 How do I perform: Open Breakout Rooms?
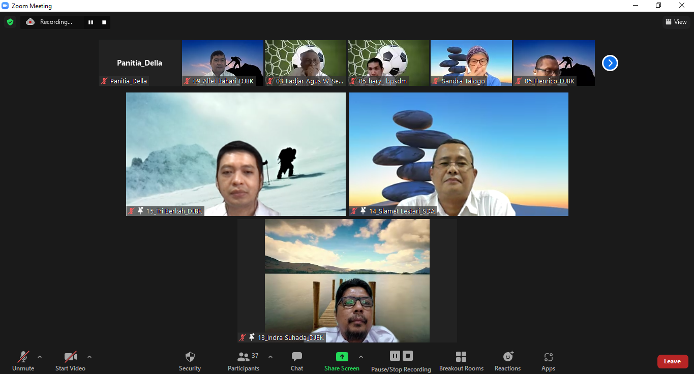click(461, 361)
